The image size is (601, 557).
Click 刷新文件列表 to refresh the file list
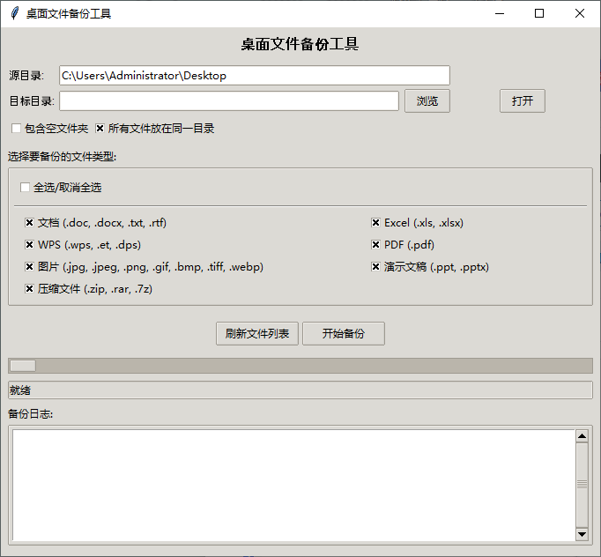tap(256, 334)
